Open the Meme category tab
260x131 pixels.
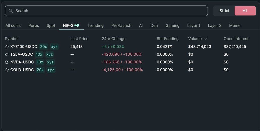click(235, 25)
